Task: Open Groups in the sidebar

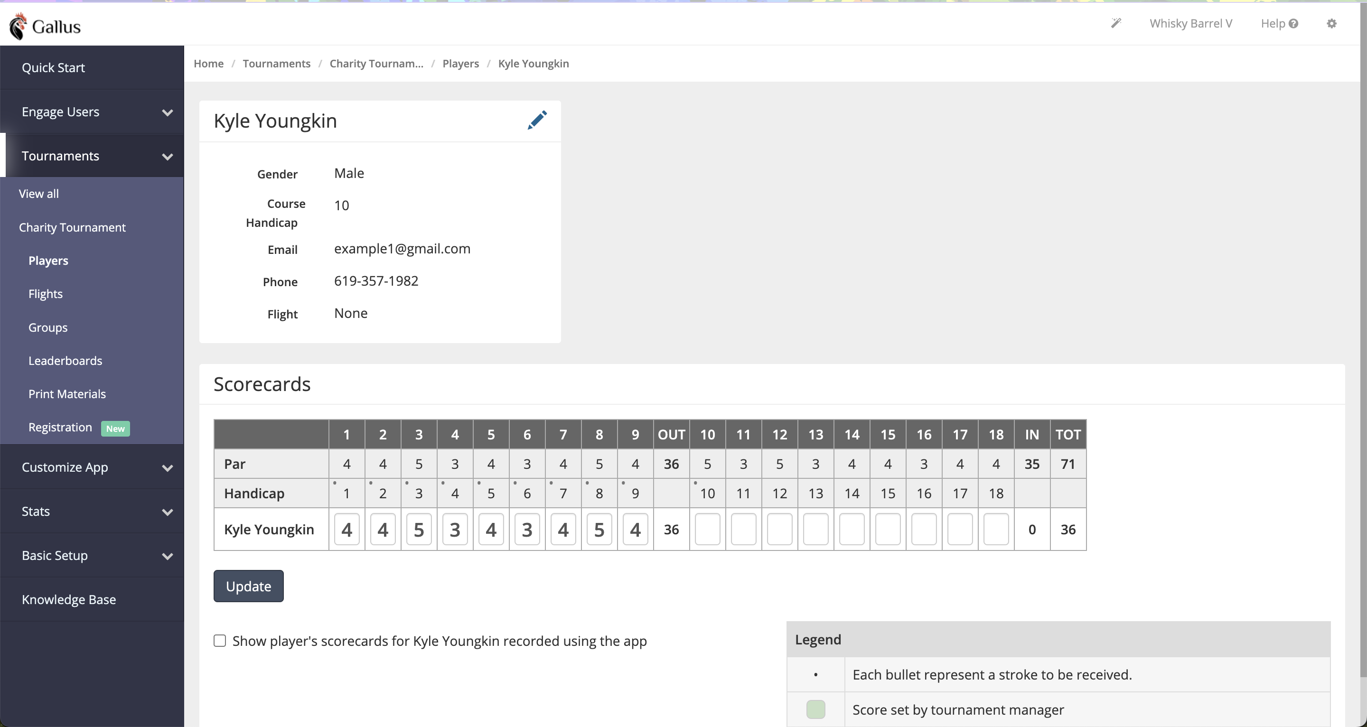Action: click(x=48, y=327)
